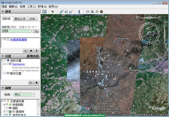Add a placemark with the pushpin icon
The image size is (169, 117).
[53, 12]
